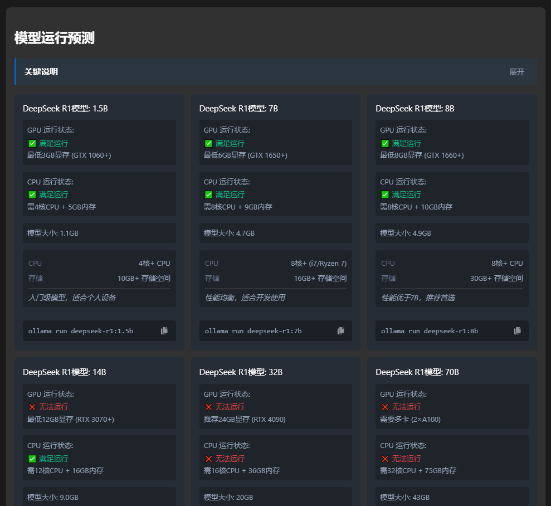Click '需8核CPU + 10GB内存' text
This screenshot has height=506, width=551.
[x=416, y=207]
